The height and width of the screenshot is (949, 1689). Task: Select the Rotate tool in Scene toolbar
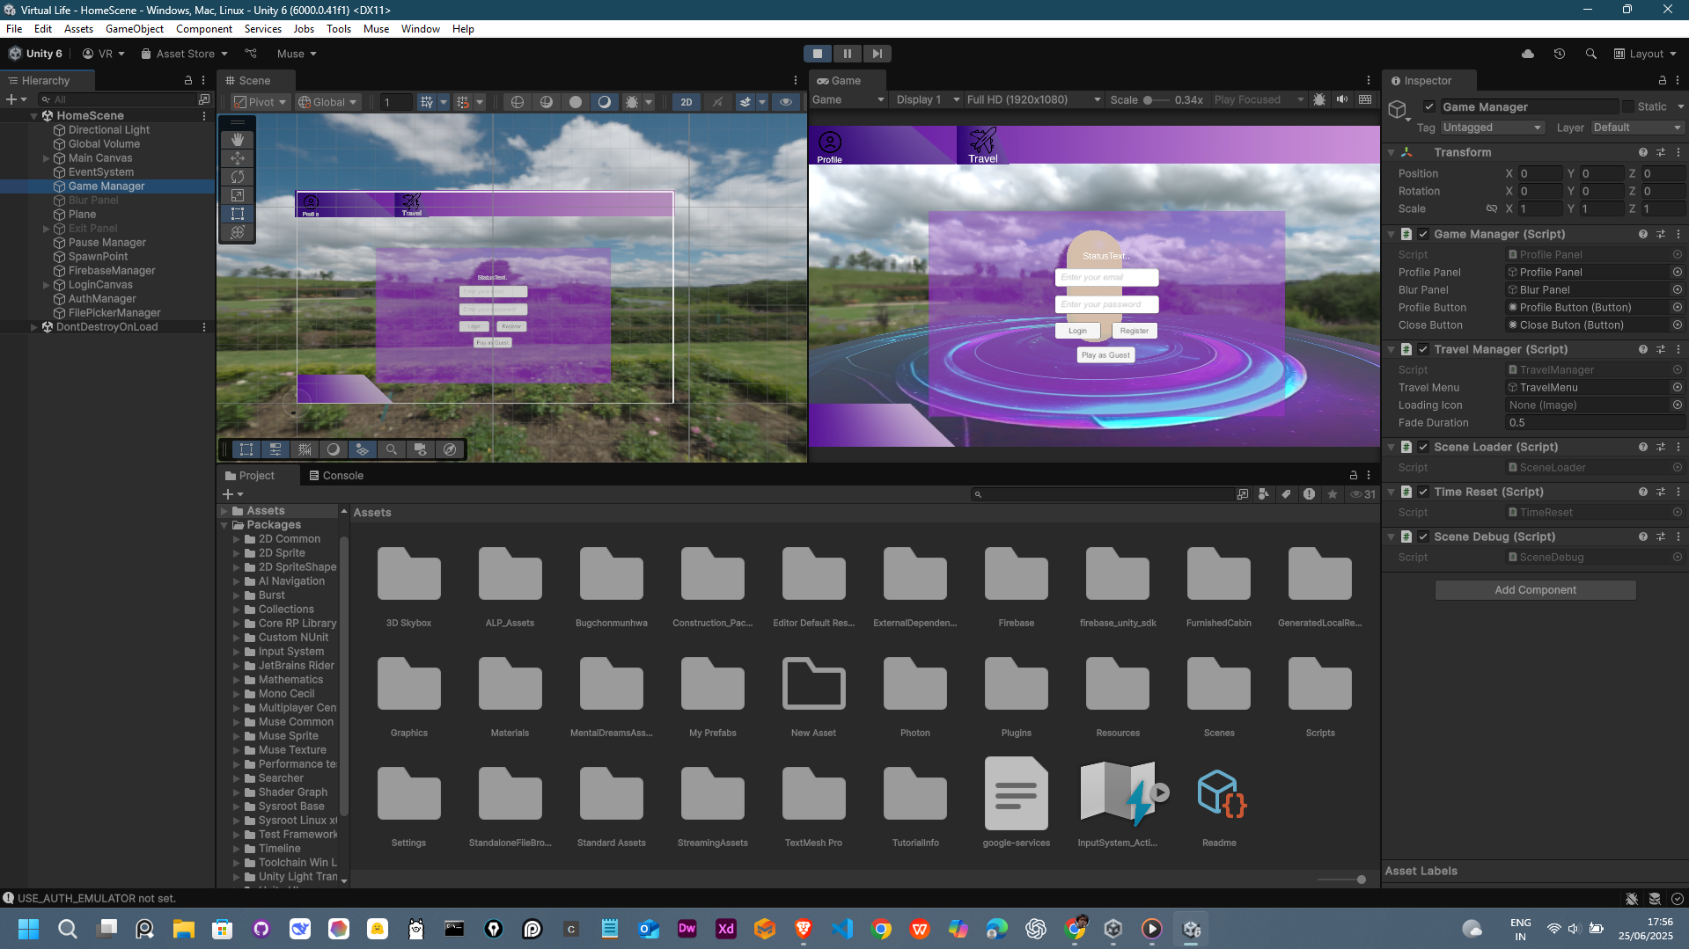pyautogui.click(x=238, y=177)
